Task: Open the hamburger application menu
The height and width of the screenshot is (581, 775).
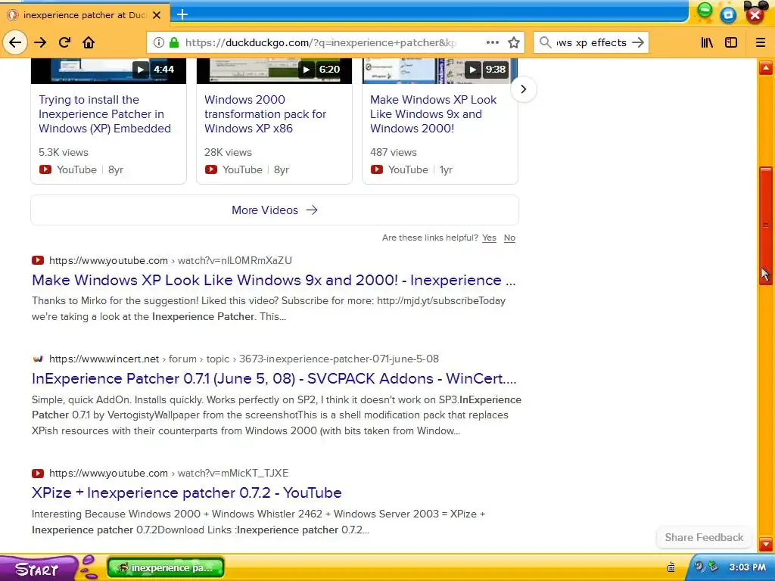Action: (761, 42)
